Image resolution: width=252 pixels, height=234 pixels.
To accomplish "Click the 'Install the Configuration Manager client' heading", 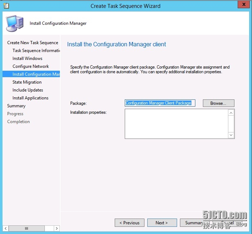I will coord(117,44).
